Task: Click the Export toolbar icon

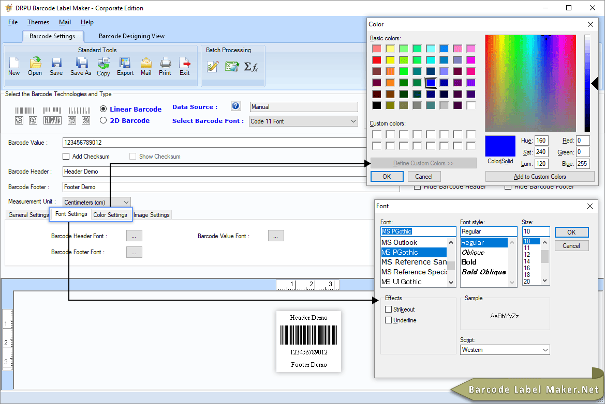Action: coord(125,66)
